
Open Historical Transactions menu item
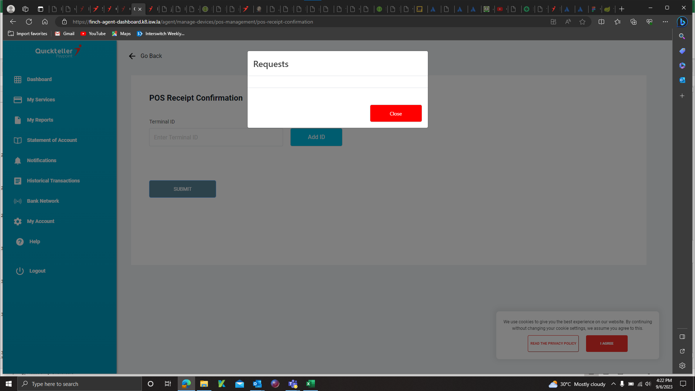tap(53, 181)
